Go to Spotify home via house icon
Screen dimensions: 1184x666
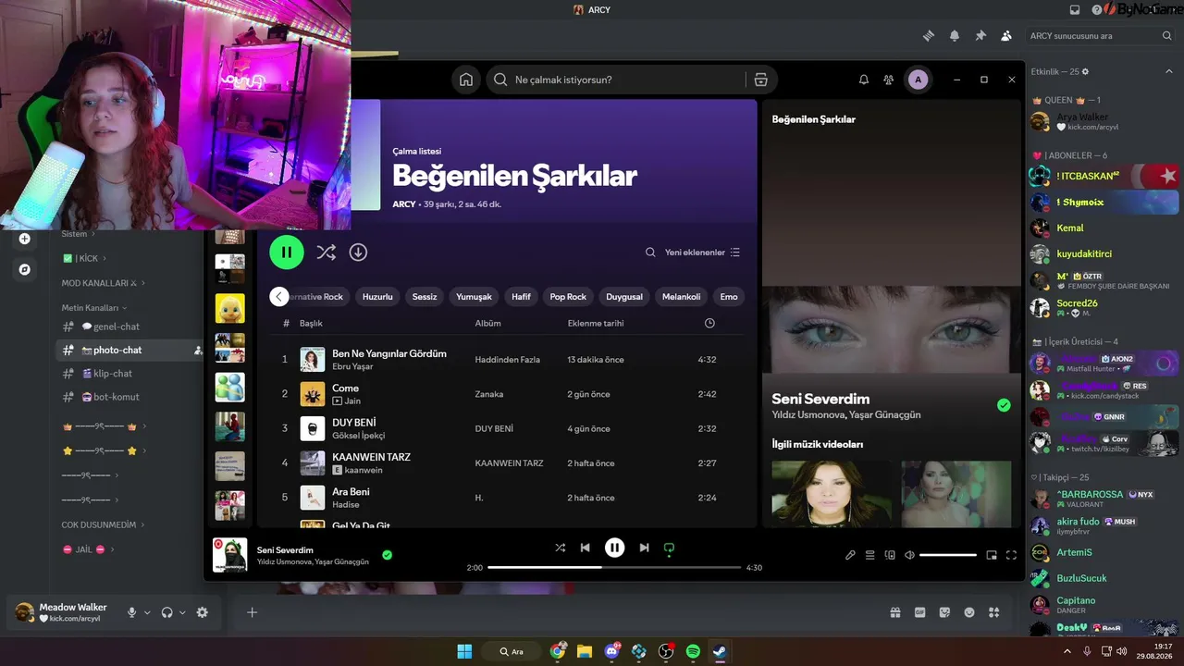(466, 80)
